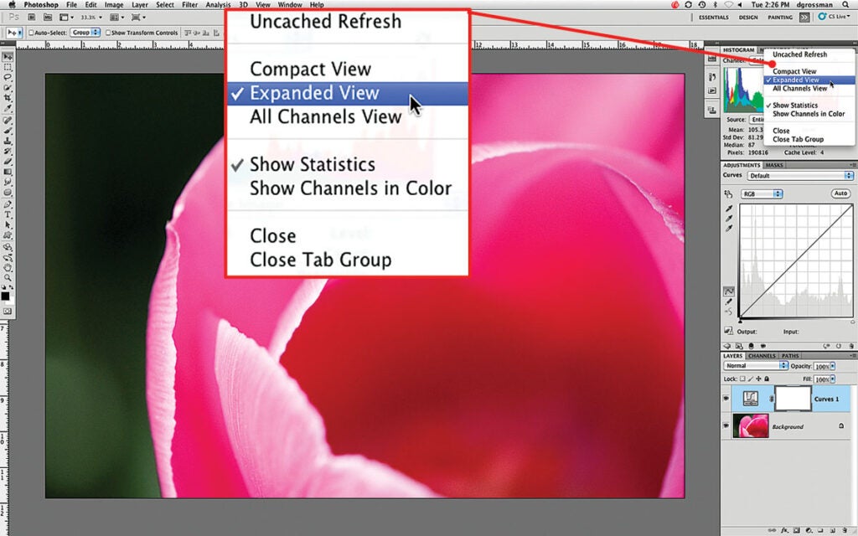Select the Custom Shape tool
858x536 pixels.
[x=8, y=235]
